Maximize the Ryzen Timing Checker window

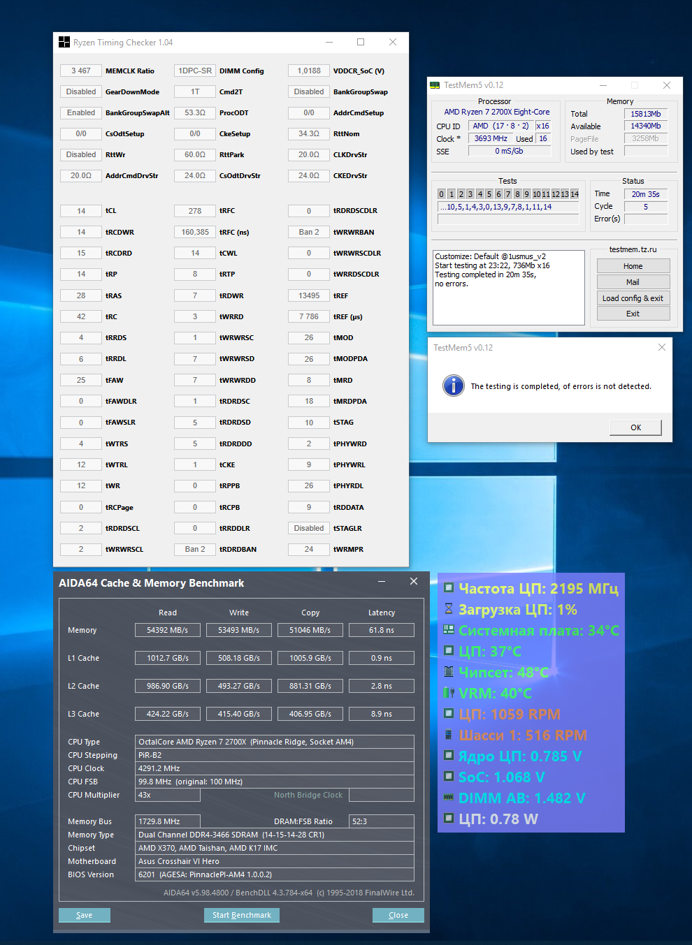point(361,42)
